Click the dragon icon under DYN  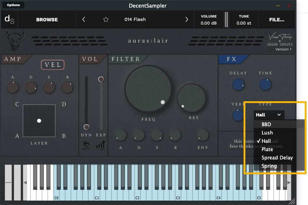(x=87, y=146)
